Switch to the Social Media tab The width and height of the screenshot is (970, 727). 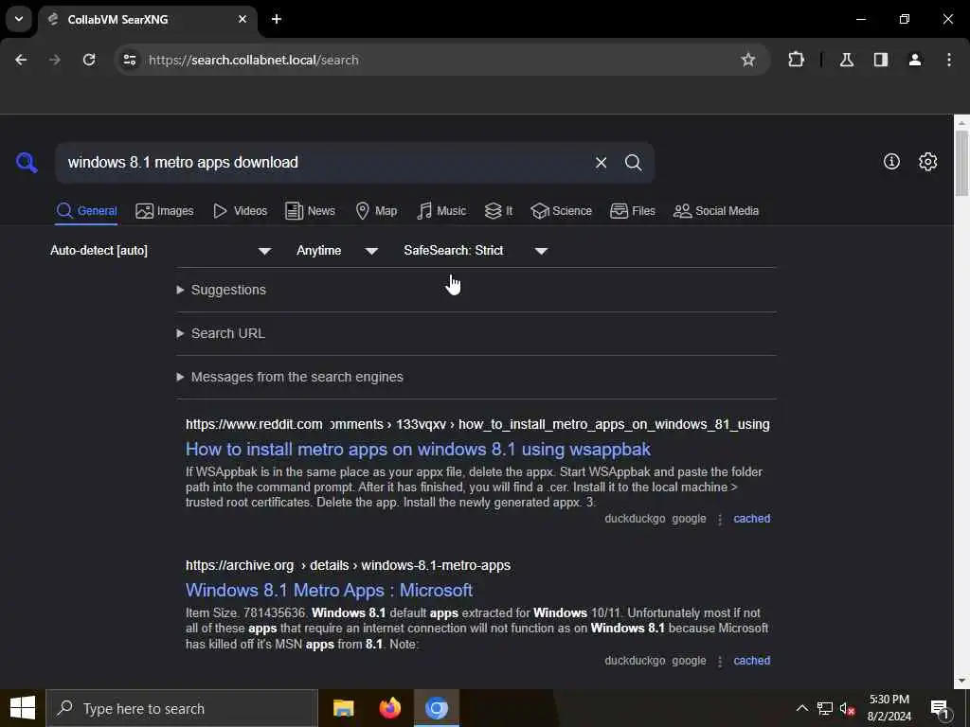tap(716, 211)
